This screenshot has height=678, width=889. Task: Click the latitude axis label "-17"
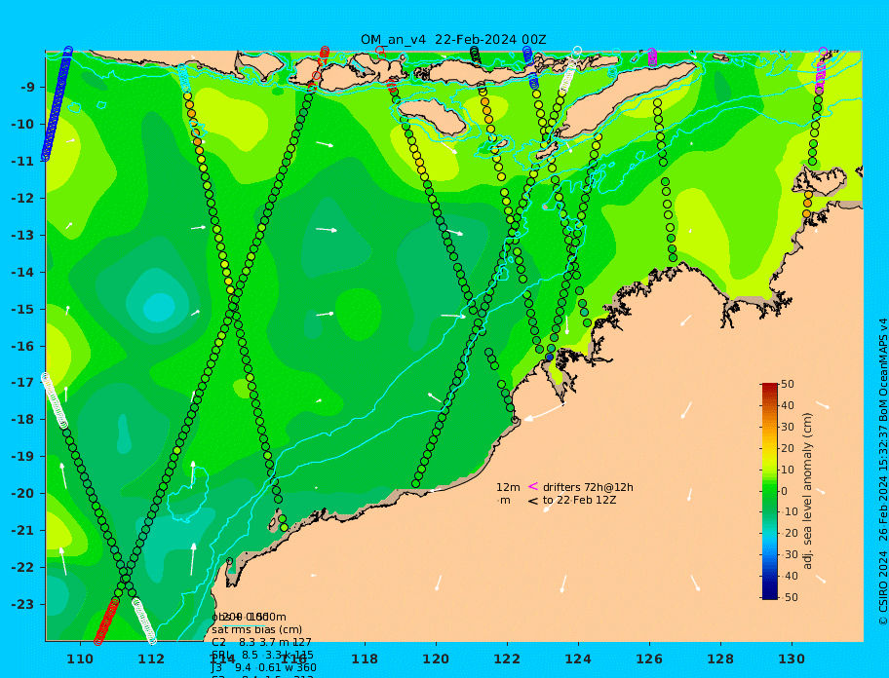(22, 382)
